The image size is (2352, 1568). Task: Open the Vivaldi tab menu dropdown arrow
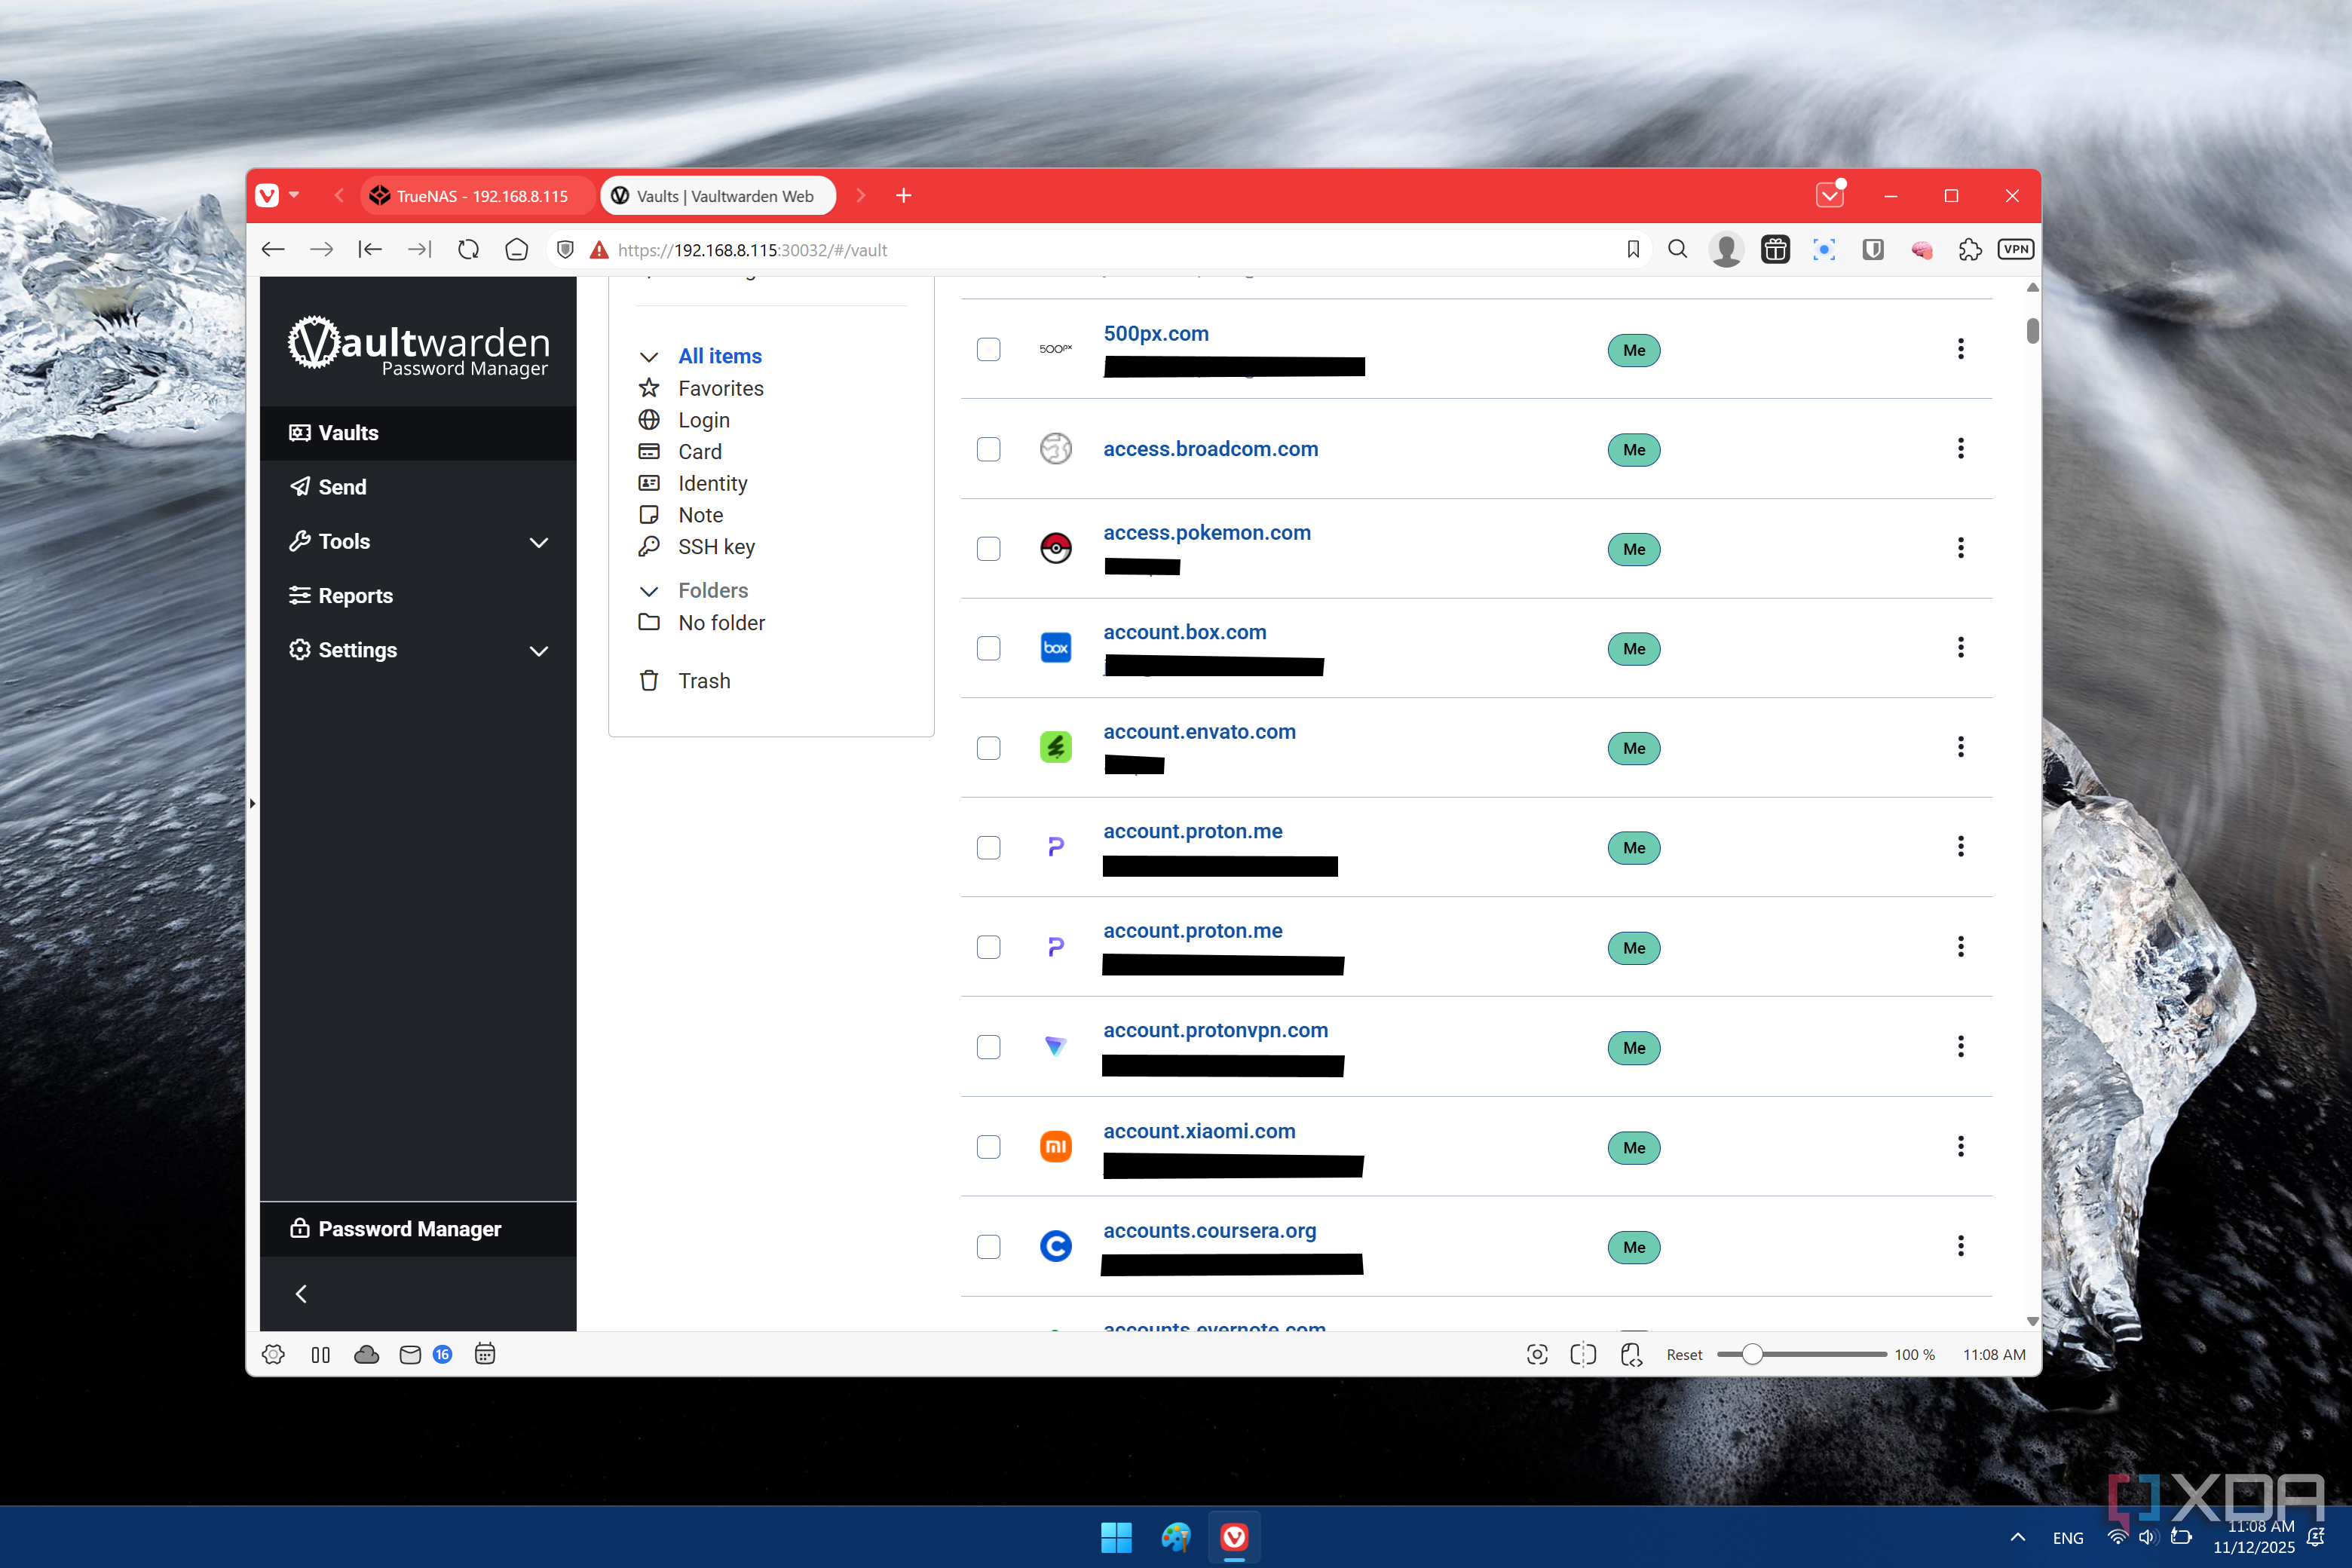click(x=294, y=195)
